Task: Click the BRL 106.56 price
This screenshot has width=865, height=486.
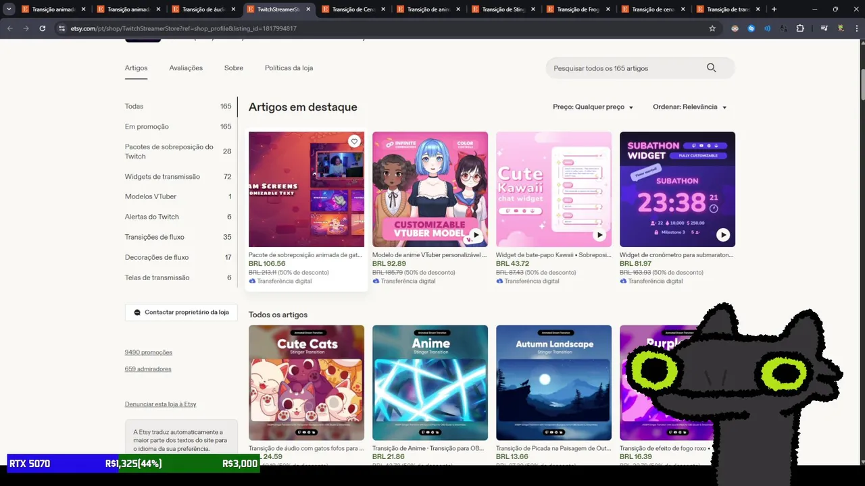Action: click(x=267, y=264)
